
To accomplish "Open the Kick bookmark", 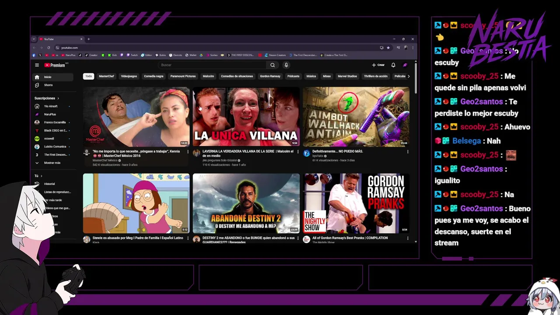I will tap(112, 55).
